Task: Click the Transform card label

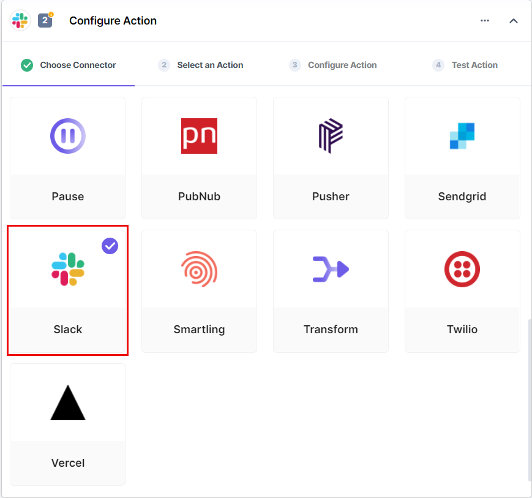Action: pyautogui.click(x=331, y=330)
